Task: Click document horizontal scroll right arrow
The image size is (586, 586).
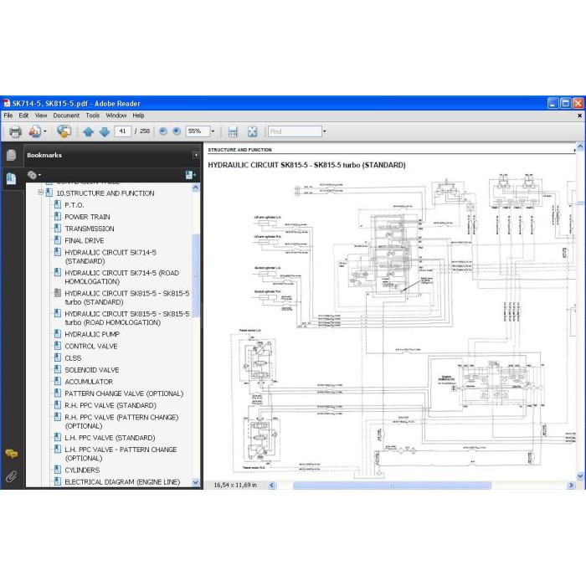Action: tap(571, 486)
